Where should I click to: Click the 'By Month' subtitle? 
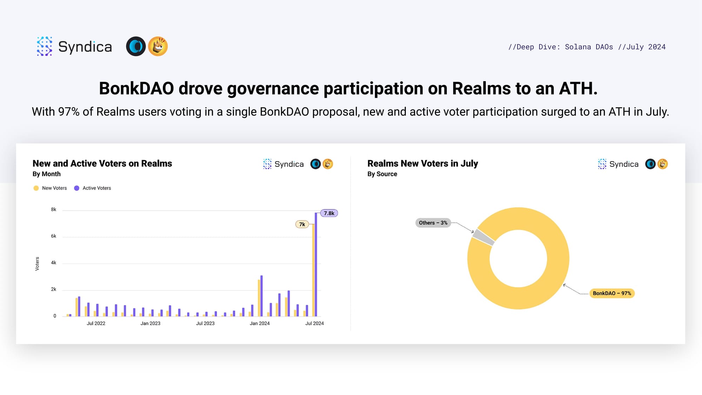46,174
